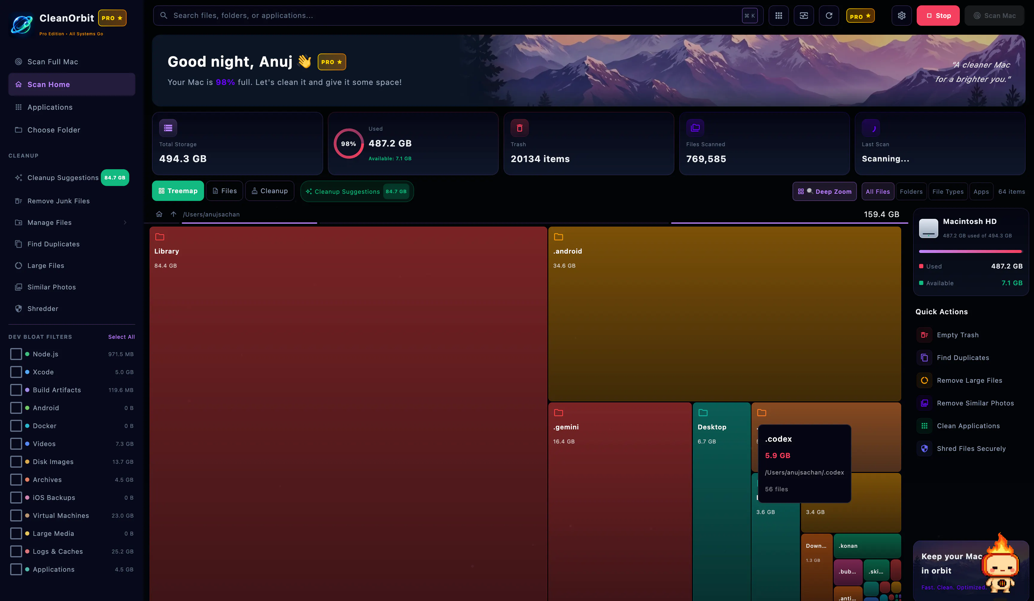Viewport: 1034px width, 601px height.
Task: Focus the search files input field
Action: click(x=457, y=16)
